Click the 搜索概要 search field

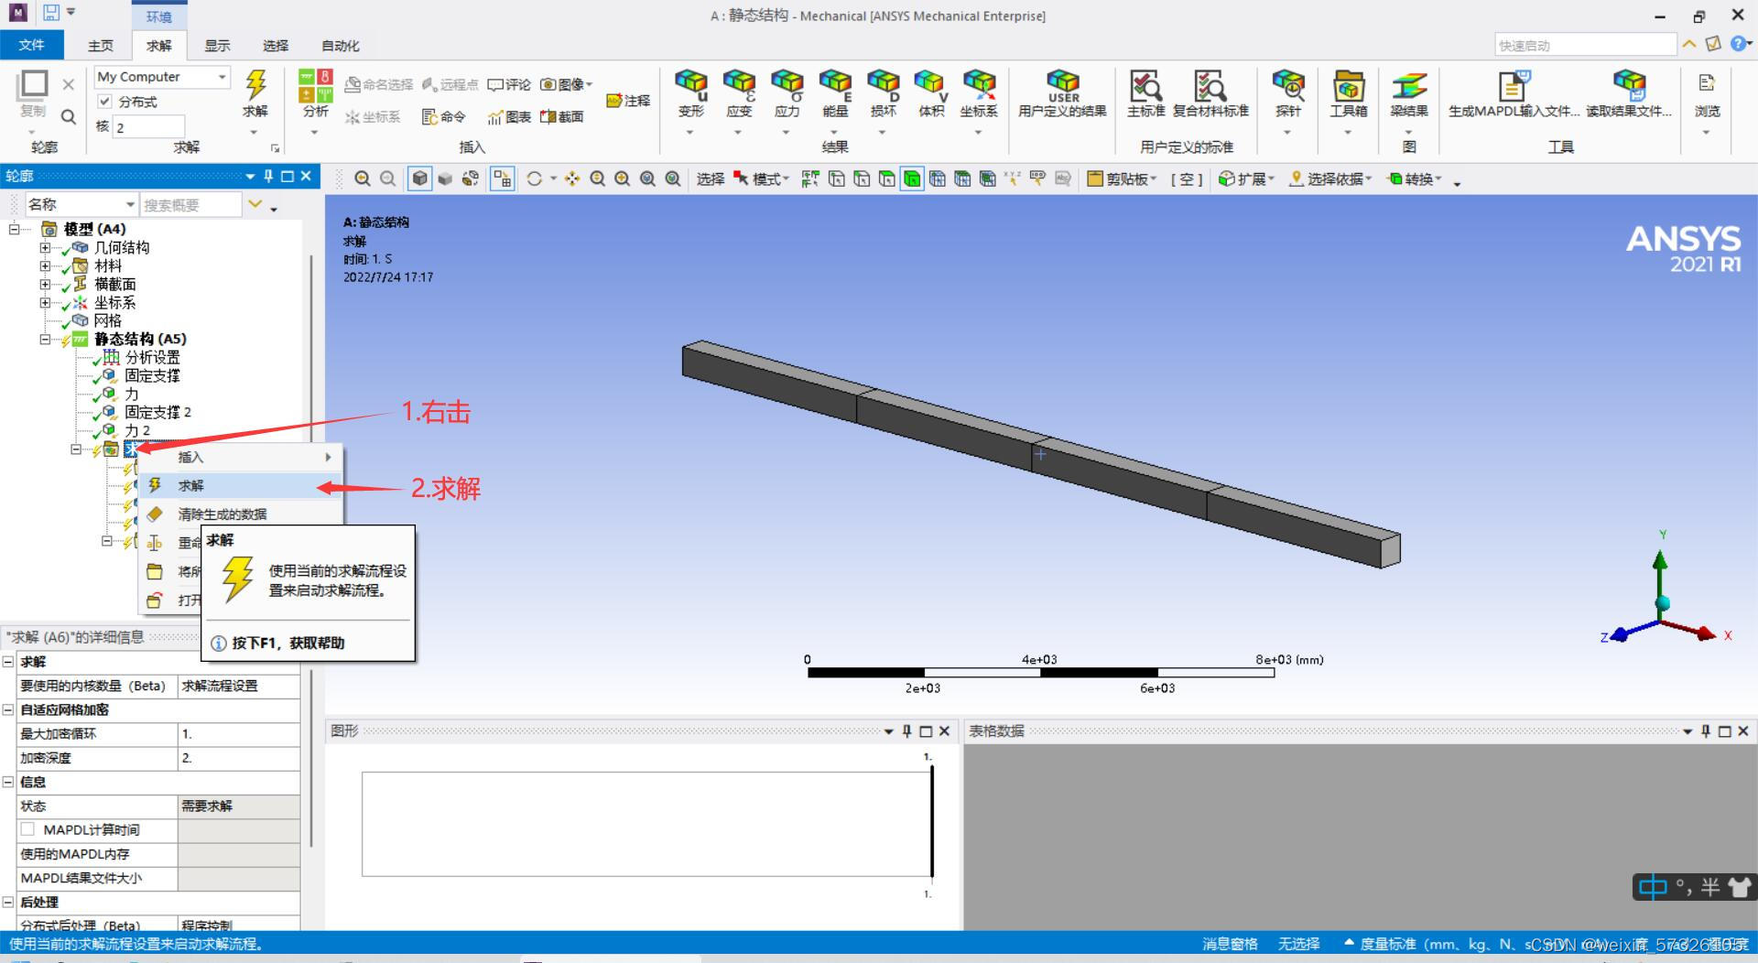pyautogui.click(x=190, y=205)
